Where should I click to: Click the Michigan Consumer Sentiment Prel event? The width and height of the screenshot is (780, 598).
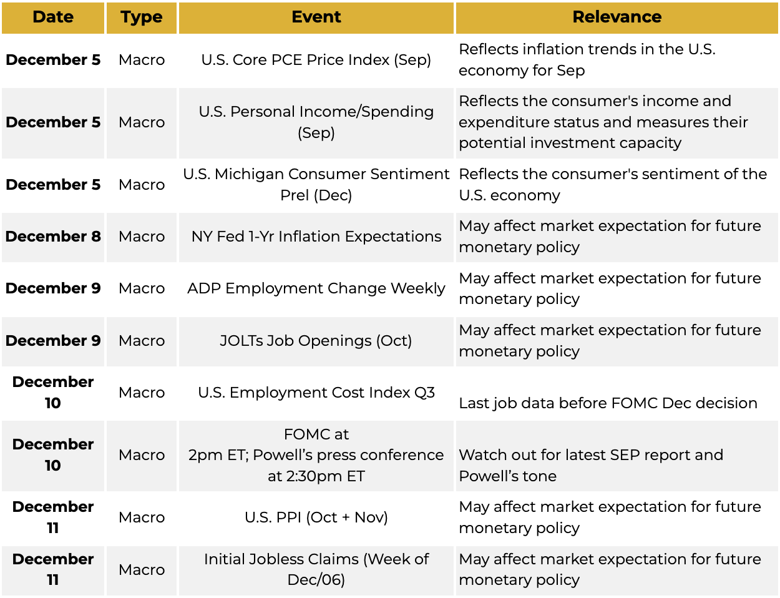pos(316,185)
